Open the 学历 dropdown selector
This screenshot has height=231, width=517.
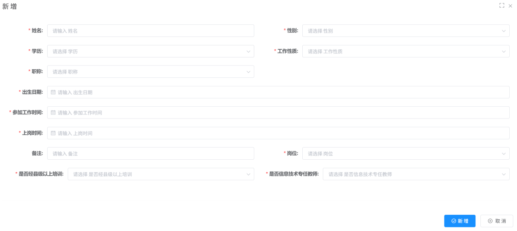click(x=150, y=51)
